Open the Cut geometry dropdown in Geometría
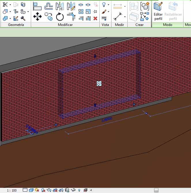Image resolution: width=191 pixels, height=193 pixels. coord(10,12)
